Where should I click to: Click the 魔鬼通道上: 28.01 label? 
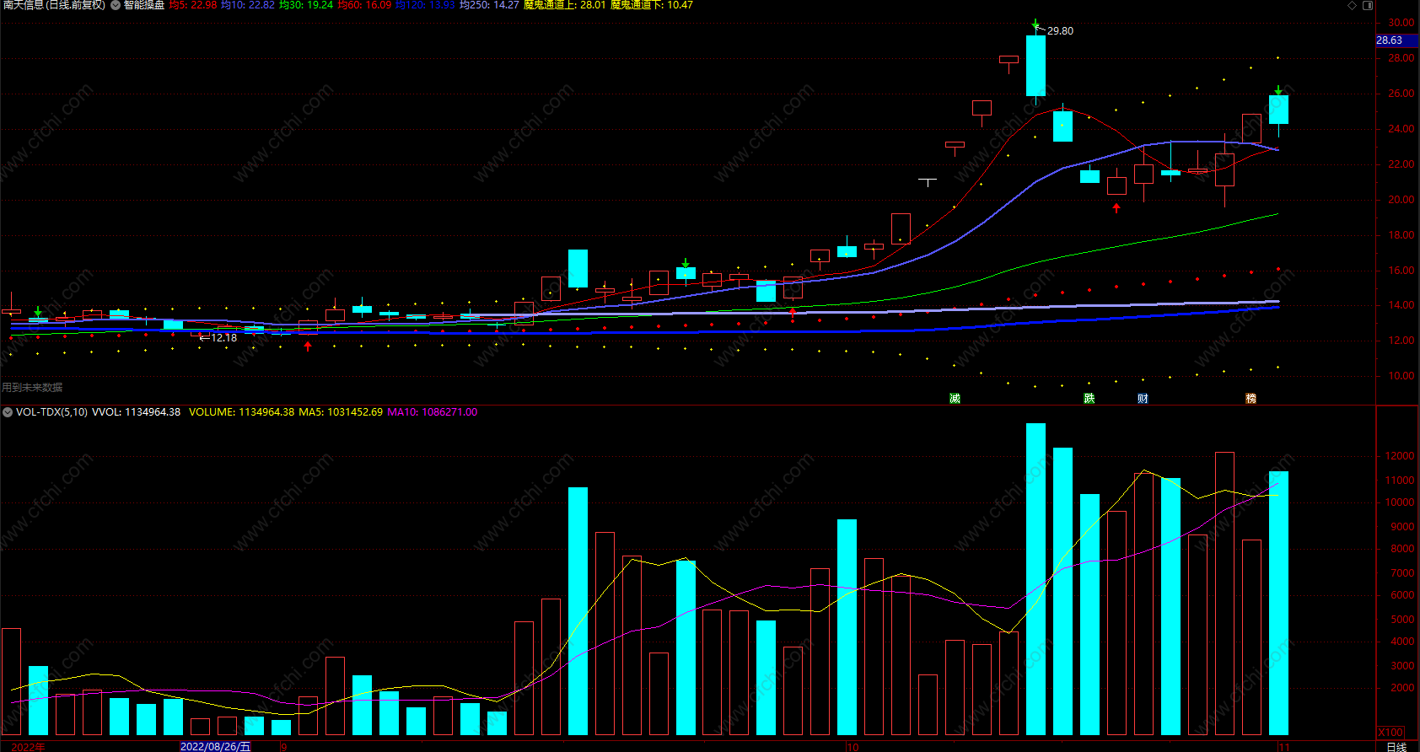click(565, 5)
